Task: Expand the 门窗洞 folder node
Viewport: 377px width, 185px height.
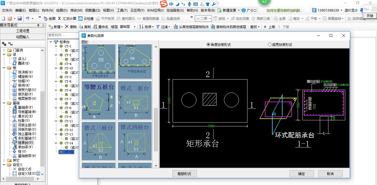Action: coord(4,50)
